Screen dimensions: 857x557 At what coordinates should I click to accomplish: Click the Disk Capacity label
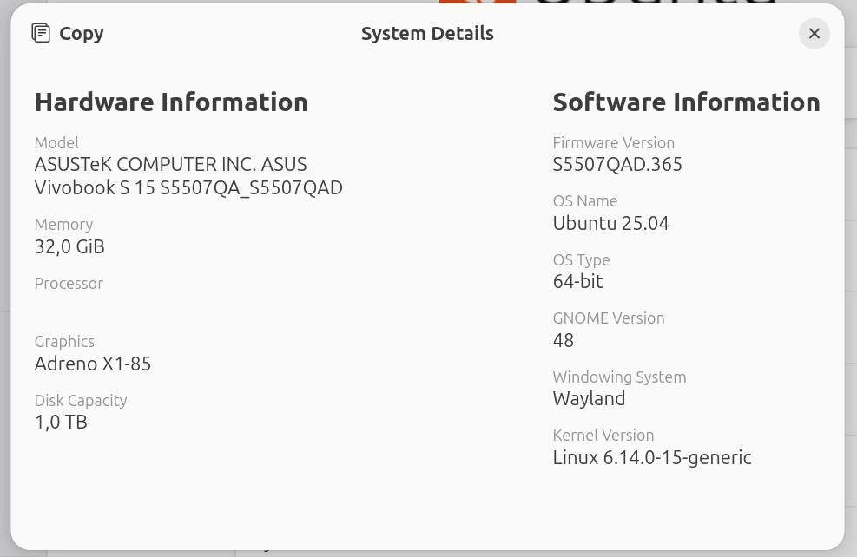(81, 400)
